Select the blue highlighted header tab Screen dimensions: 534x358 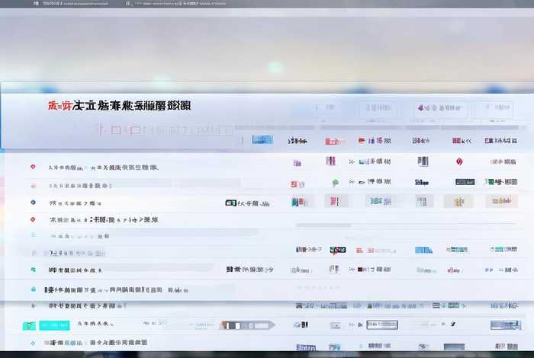[x=262, y=139]
